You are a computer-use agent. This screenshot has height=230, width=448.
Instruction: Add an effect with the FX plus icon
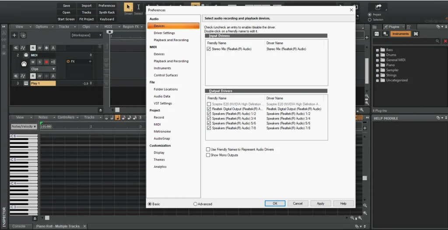point(90,61)
